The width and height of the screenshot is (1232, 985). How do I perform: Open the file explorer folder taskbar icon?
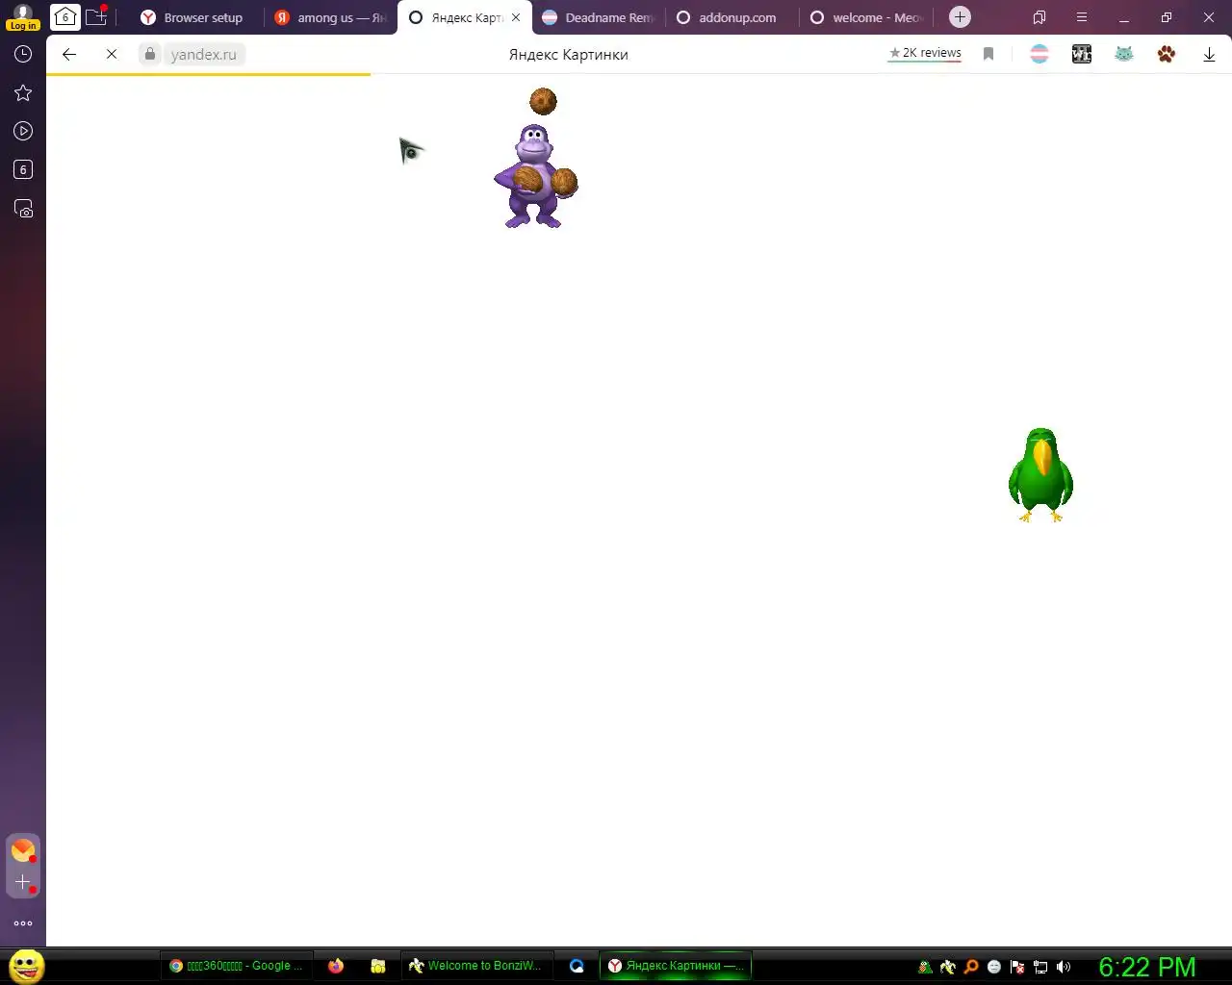(x=377, y=966)
